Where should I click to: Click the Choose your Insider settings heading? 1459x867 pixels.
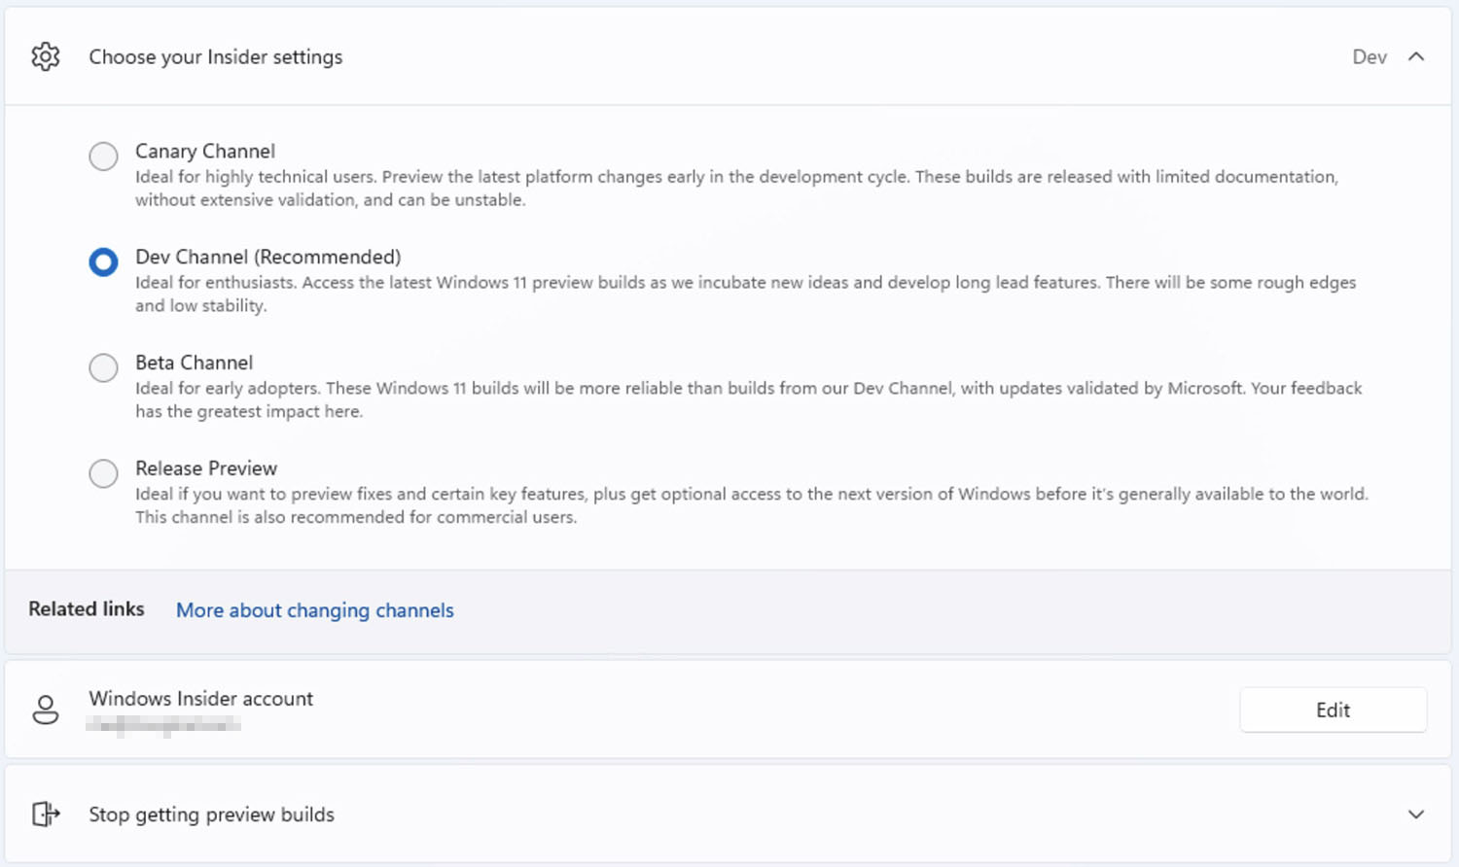(x=216, y=56)
